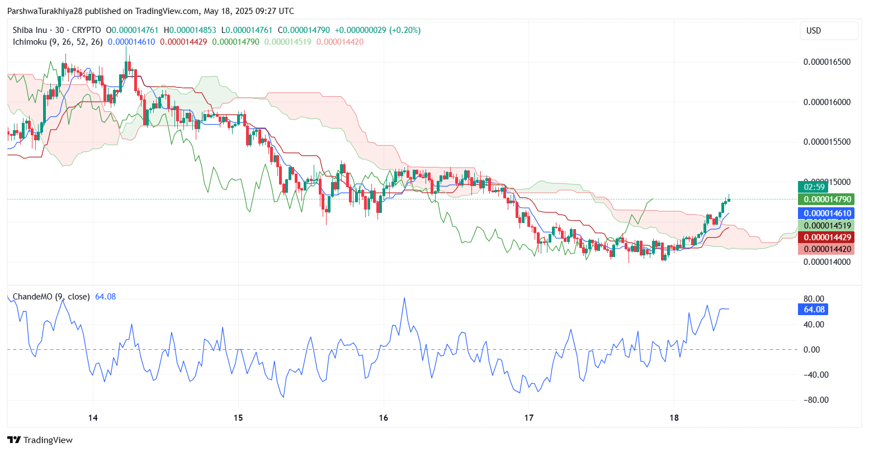Click the TradingView logo icon at bottom left
The image size is (869, 452).
pyautogui.click(x=14, y=440)
